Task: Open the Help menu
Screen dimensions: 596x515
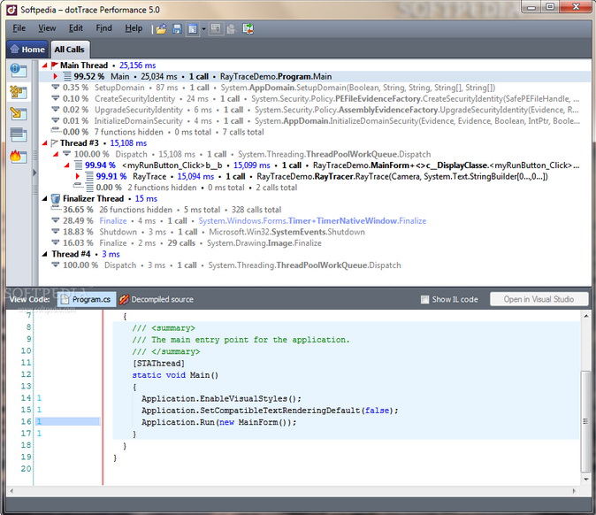Action: [134, 28]
